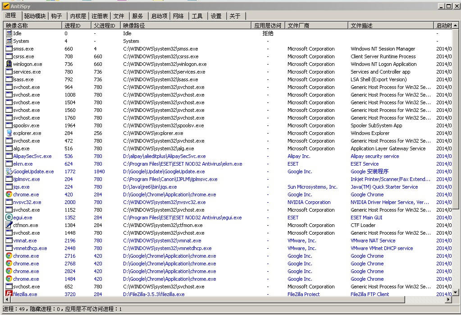Image resolution: width=461 pixels, height=315 pixels.
Task: Click the ekrn.exe process icon
Action: coord(9,164)
